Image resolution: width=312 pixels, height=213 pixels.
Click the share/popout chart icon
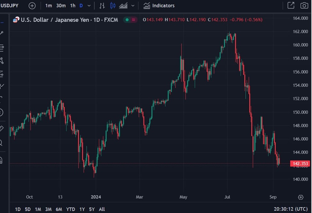pos(291,5)
